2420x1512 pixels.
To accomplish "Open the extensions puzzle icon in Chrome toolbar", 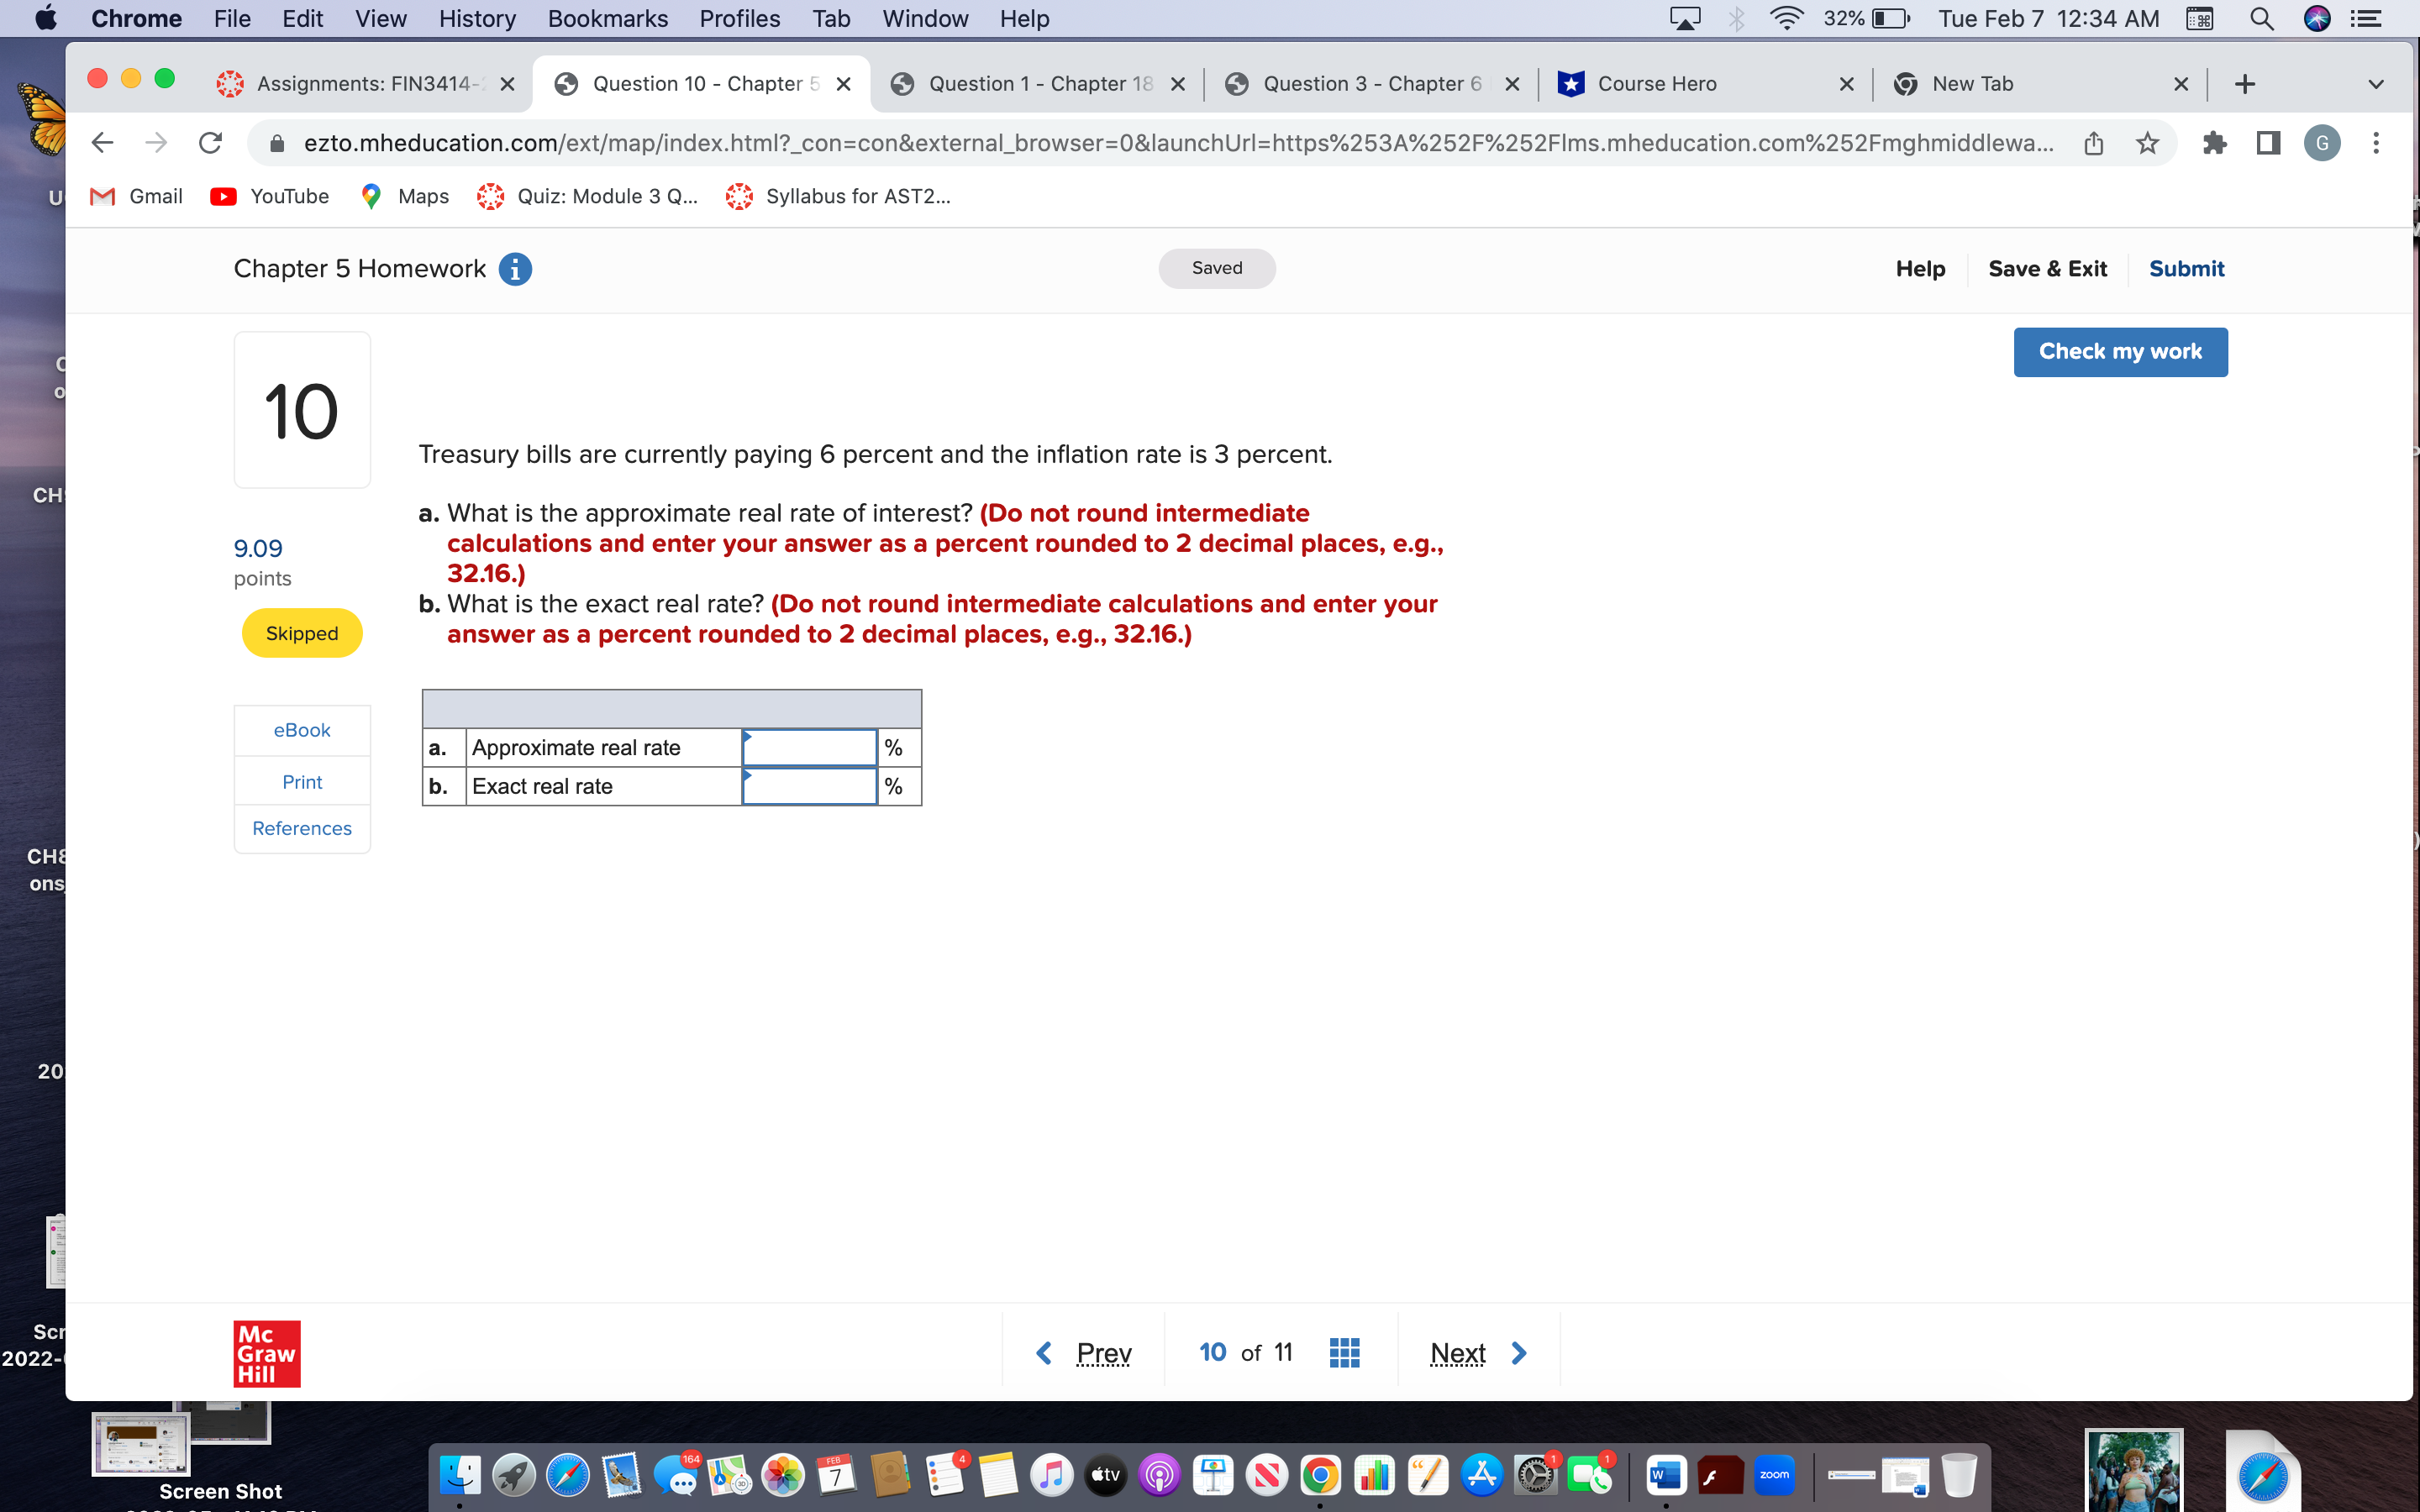I will [2215, 143].
